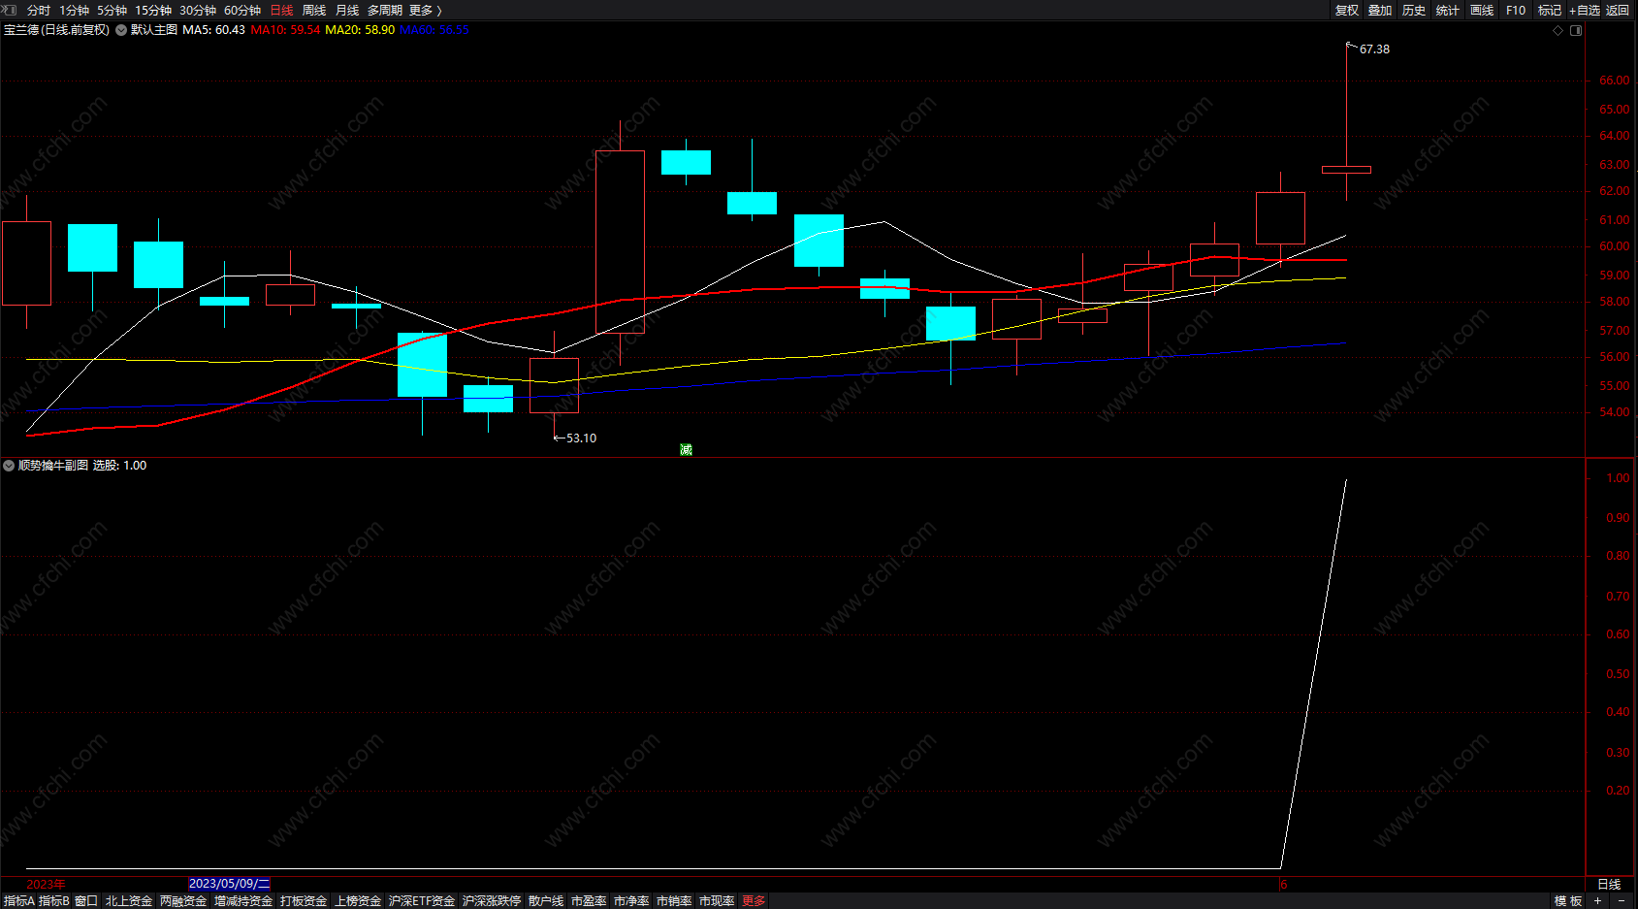Click 返回 to go back
This screenshot has width=1638, height=909.
point(1618,10)
